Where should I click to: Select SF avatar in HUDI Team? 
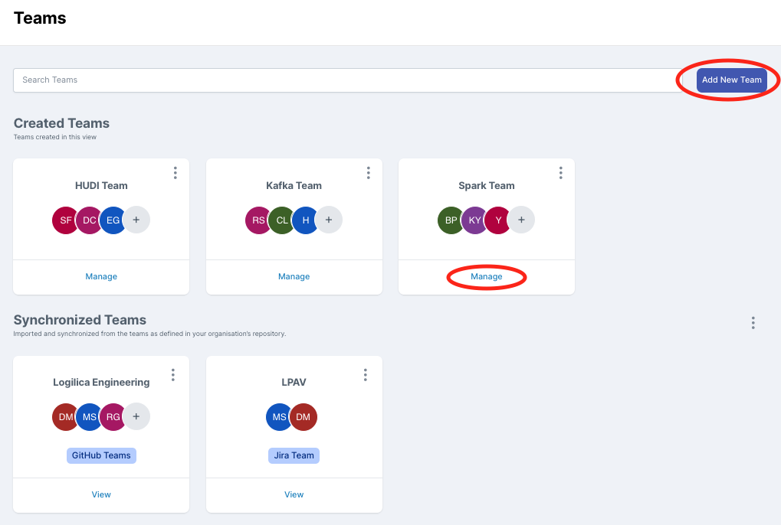click(x=66, y=220)
